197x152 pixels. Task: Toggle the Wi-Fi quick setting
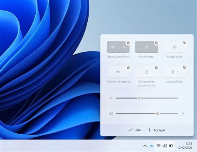click(113, 47)
